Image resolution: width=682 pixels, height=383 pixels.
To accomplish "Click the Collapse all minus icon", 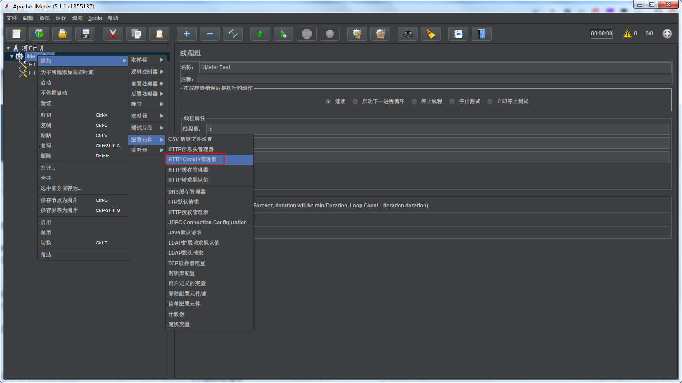I will 210,34.
